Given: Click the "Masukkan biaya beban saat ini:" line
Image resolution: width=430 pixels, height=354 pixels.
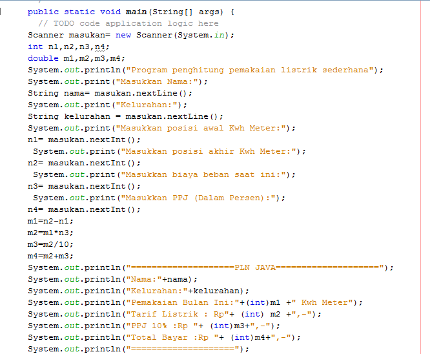Looking at the screenshot, I should pyautogui.click(x=164, y=175).
